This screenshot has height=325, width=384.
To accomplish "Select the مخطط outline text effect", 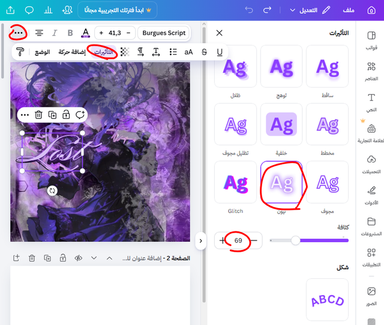I will 327,124.
